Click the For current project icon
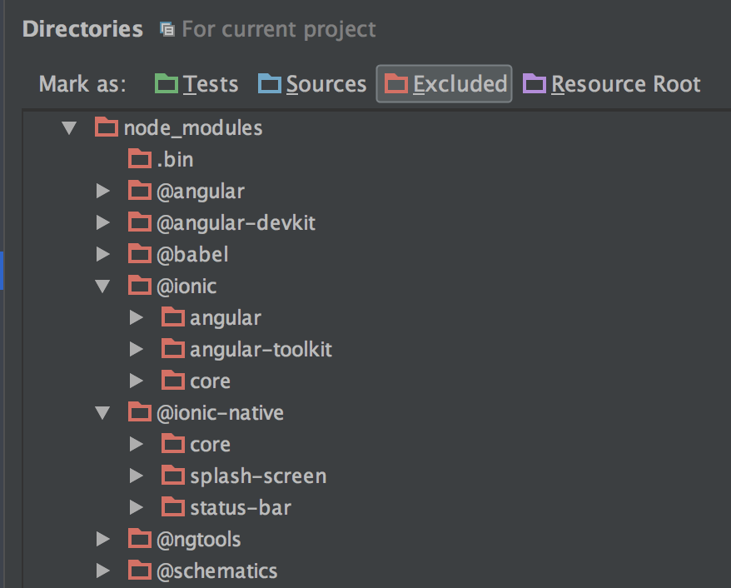This screenshot has width=731, height=588. [x=167, y=30]
